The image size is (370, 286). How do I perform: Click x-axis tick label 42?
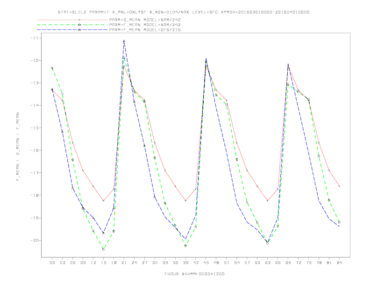point(196,263)
